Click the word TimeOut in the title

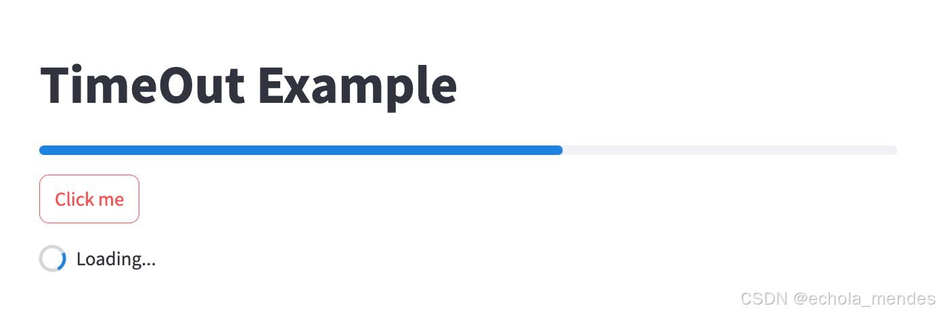point(143,85)
